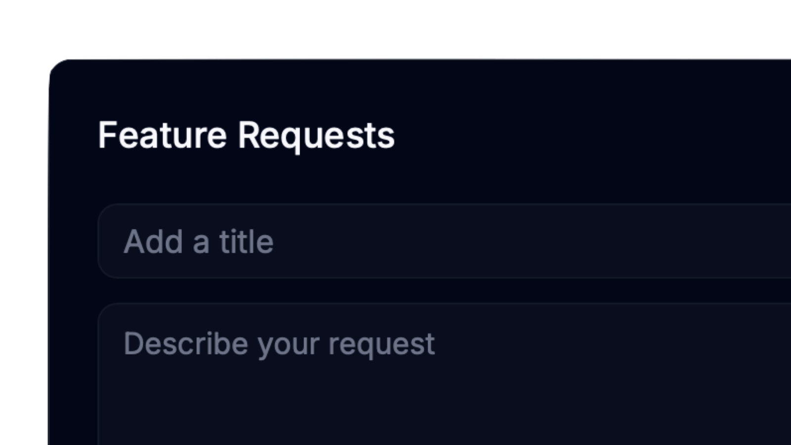This screenshot has height=445, width=791.
Task: Click the word "request" in the description box
Action: (382, 344)
